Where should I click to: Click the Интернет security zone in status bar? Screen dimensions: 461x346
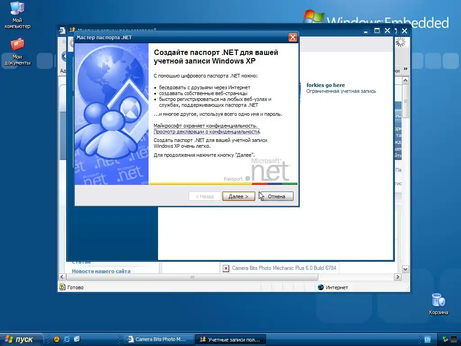[333, 287]
